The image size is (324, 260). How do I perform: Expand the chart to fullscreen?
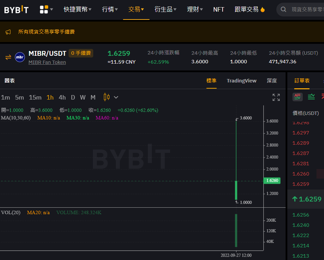pos(276,97)
